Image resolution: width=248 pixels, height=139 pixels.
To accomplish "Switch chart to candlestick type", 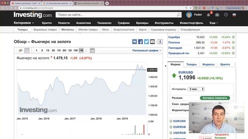I will 21,51.
